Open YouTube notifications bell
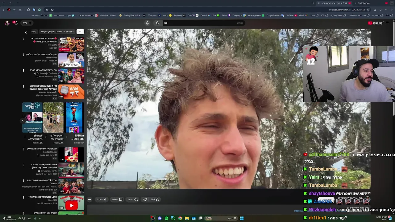Viewport: 395px width, 222px height. coord(15,23)
